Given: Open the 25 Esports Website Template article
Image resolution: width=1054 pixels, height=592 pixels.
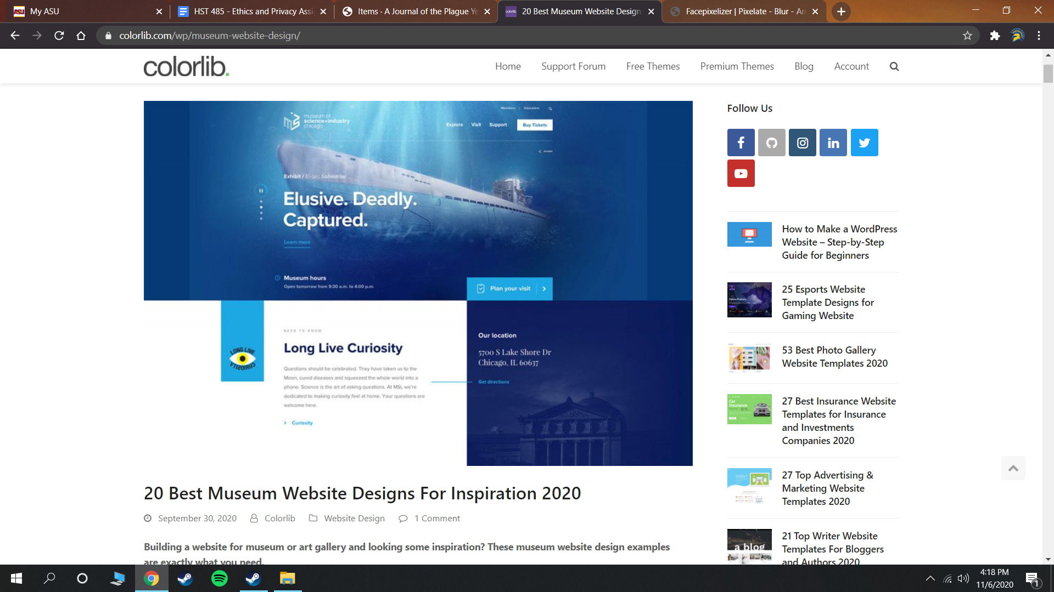Looking at the screenshot, I should point(827,302).
